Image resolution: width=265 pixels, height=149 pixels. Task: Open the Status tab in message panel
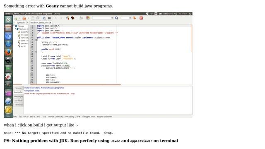[18, 88]
